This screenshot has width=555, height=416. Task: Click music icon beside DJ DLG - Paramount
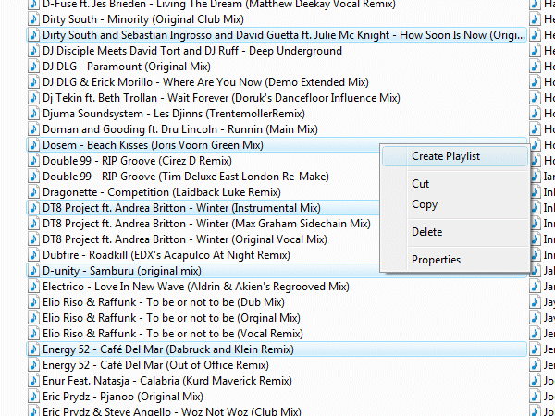[33, 67]
